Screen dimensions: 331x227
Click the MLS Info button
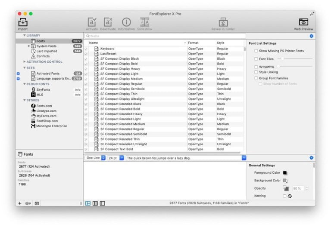(78, 95)
